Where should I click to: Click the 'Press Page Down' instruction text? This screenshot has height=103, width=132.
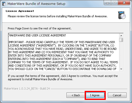(x=40, y=28)
